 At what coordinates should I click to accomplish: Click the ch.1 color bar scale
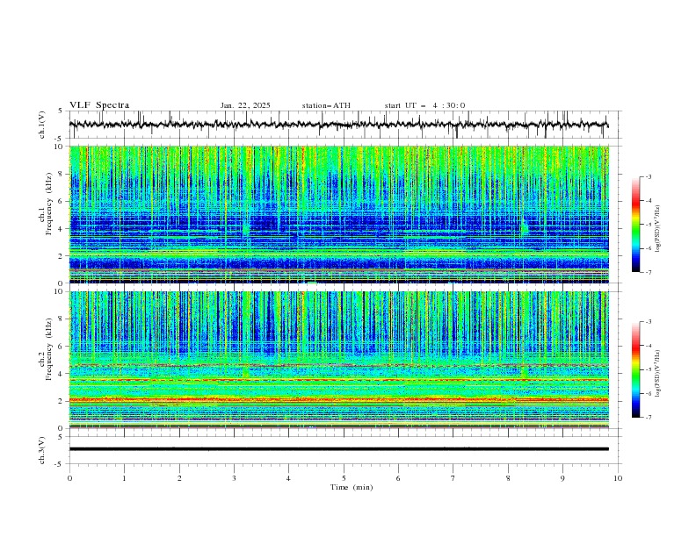[x=635, y=225]
